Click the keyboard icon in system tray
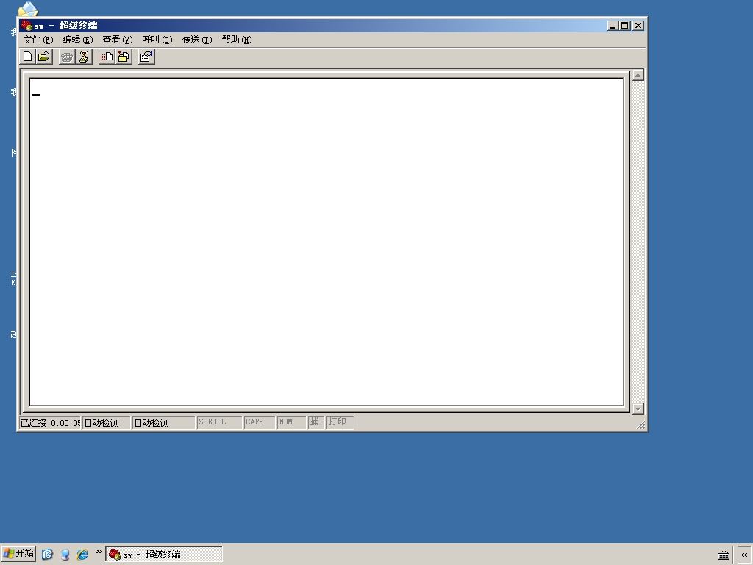The image size is (753, 565). click(x=724, y=555)
